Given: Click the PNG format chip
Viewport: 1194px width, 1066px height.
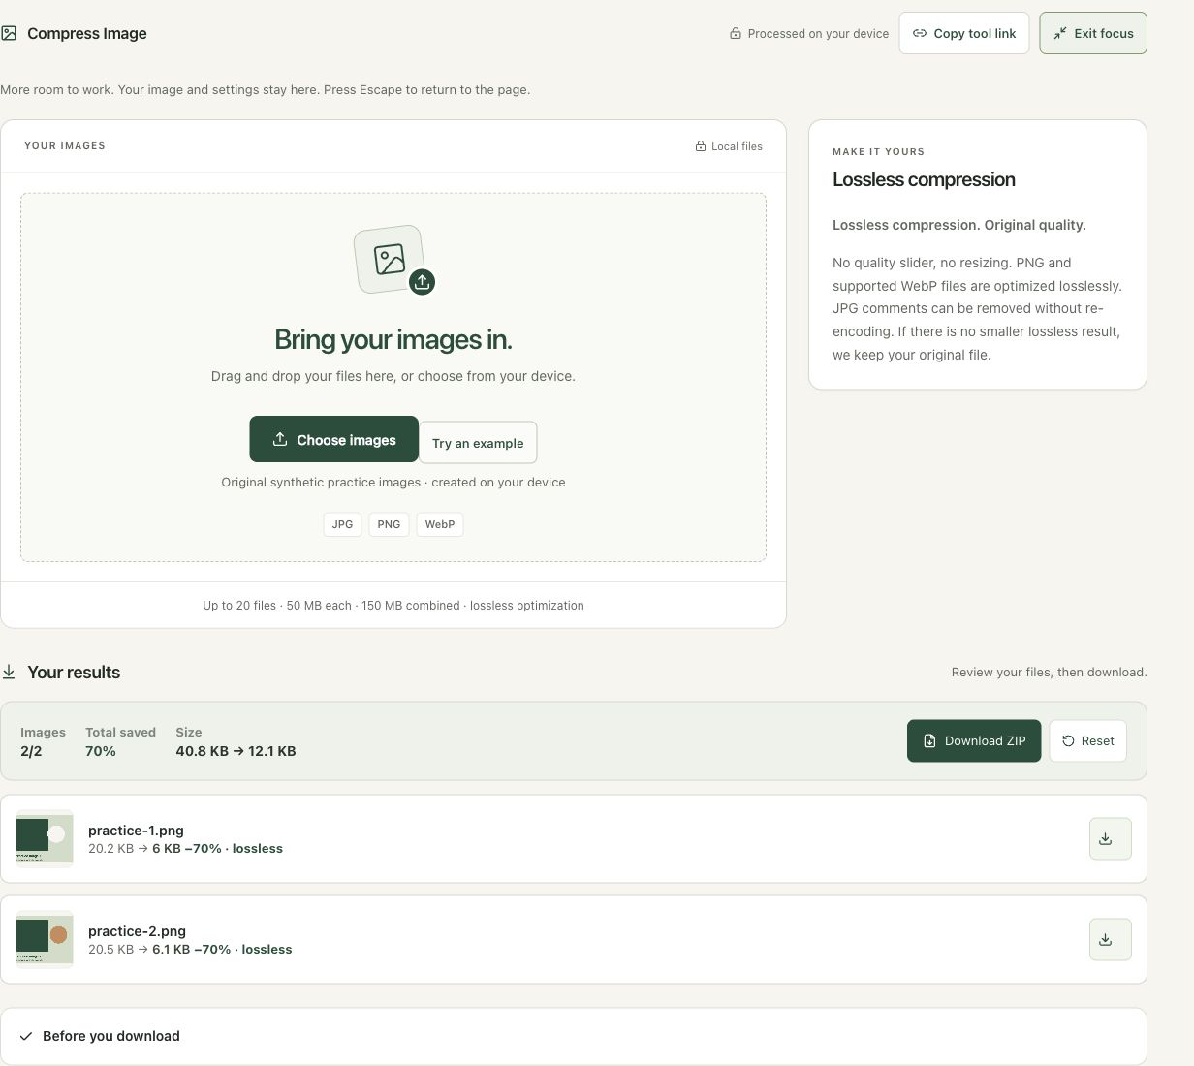Looking at the screenshot, I should pyautogui.click(x=389, y=524).
